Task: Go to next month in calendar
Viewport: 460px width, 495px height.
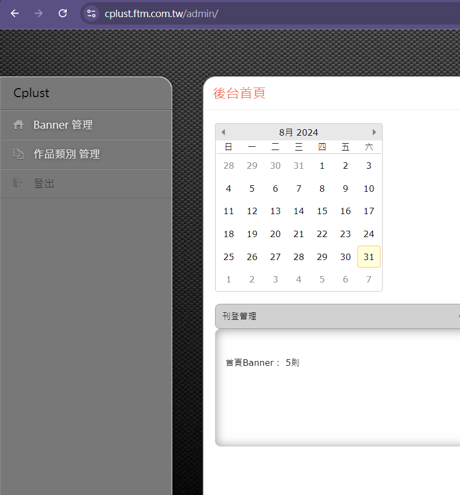Action: (x=374, y=132)
